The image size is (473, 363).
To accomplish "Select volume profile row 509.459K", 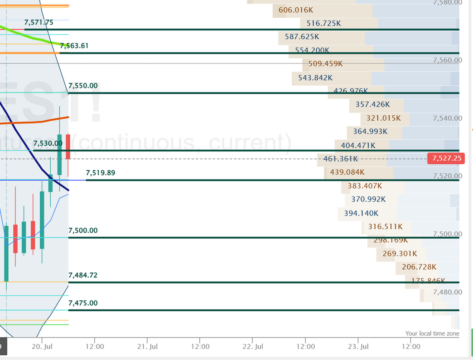I will (x=325, y=64).
